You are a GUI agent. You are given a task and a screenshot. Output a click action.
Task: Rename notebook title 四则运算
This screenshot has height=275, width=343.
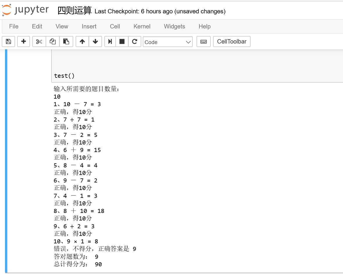pos(74,10)
